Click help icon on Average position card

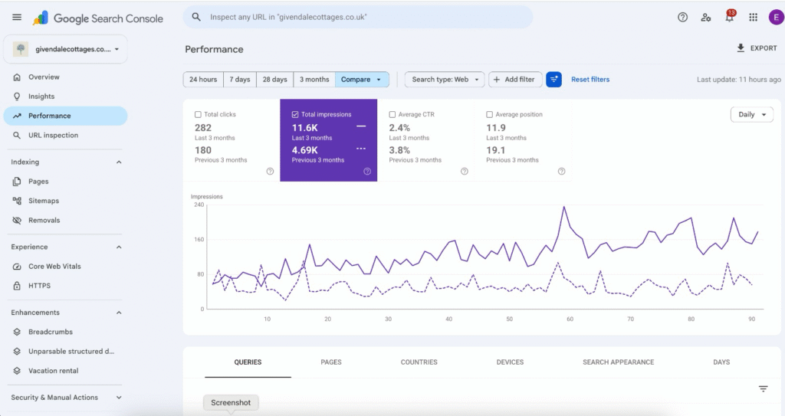(561, 171)
